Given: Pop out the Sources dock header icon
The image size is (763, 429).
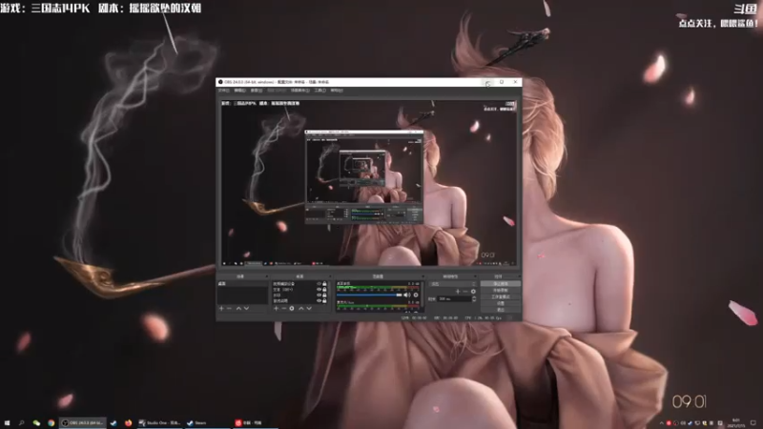Looking at the screenshot, I should coord(330,276).
